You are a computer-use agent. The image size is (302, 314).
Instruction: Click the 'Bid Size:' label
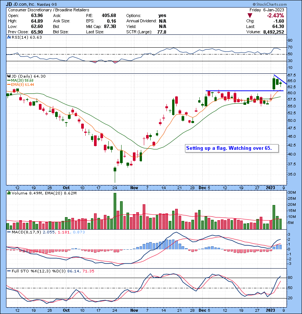click(61, 32)
